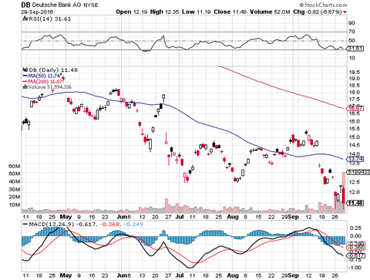Image resolution: width=370 pixels, height=280 pixels.
Task: Click the MA(50) 13.74 legend text
Action: point(44,76)
